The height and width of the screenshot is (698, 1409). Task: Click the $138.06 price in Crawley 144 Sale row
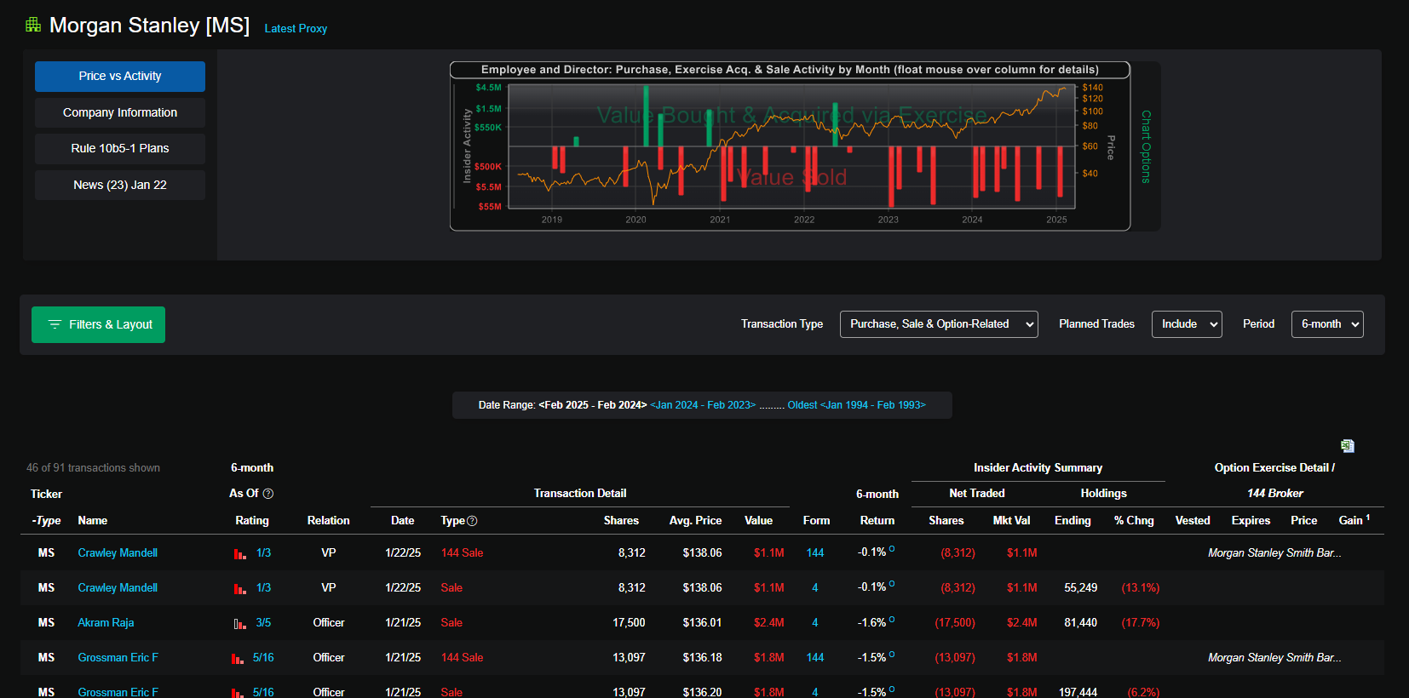(x=702, y=553)
